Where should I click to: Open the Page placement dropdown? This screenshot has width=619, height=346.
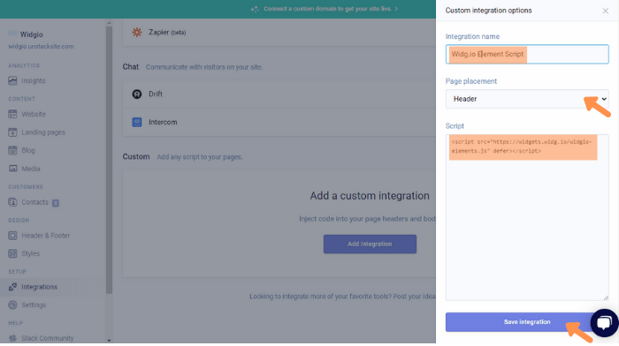(527, 99)
